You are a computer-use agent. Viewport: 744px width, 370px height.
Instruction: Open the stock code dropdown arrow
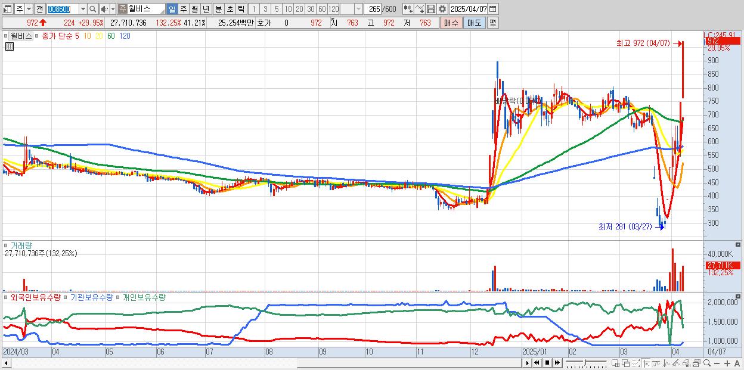tap(83, 9)
